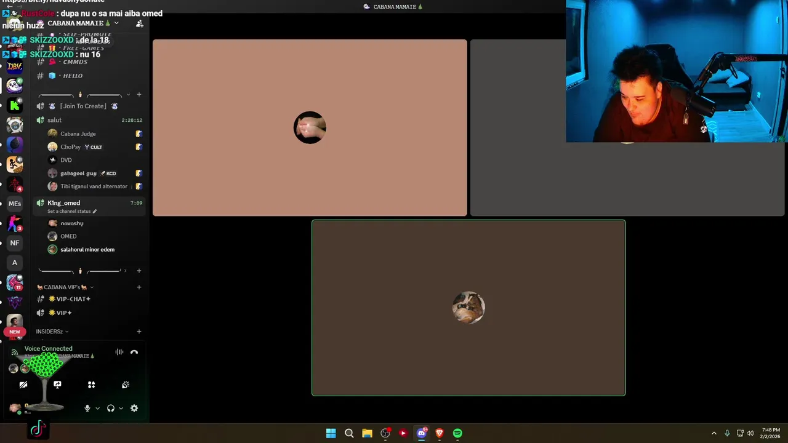Add channel to CABANA VIP's category

[139, 287]
